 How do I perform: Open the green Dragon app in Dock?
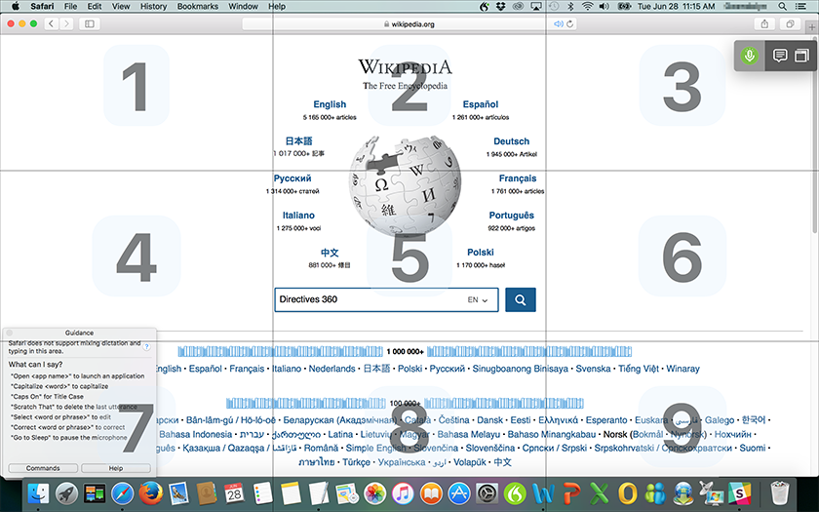point(516,493)
